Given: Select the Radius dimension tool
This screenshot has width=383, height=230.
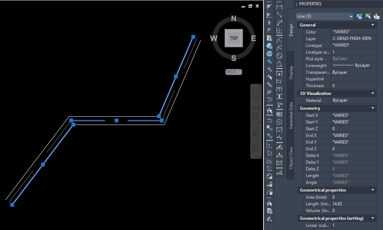Looking at the screenshot, I should 279,40.
